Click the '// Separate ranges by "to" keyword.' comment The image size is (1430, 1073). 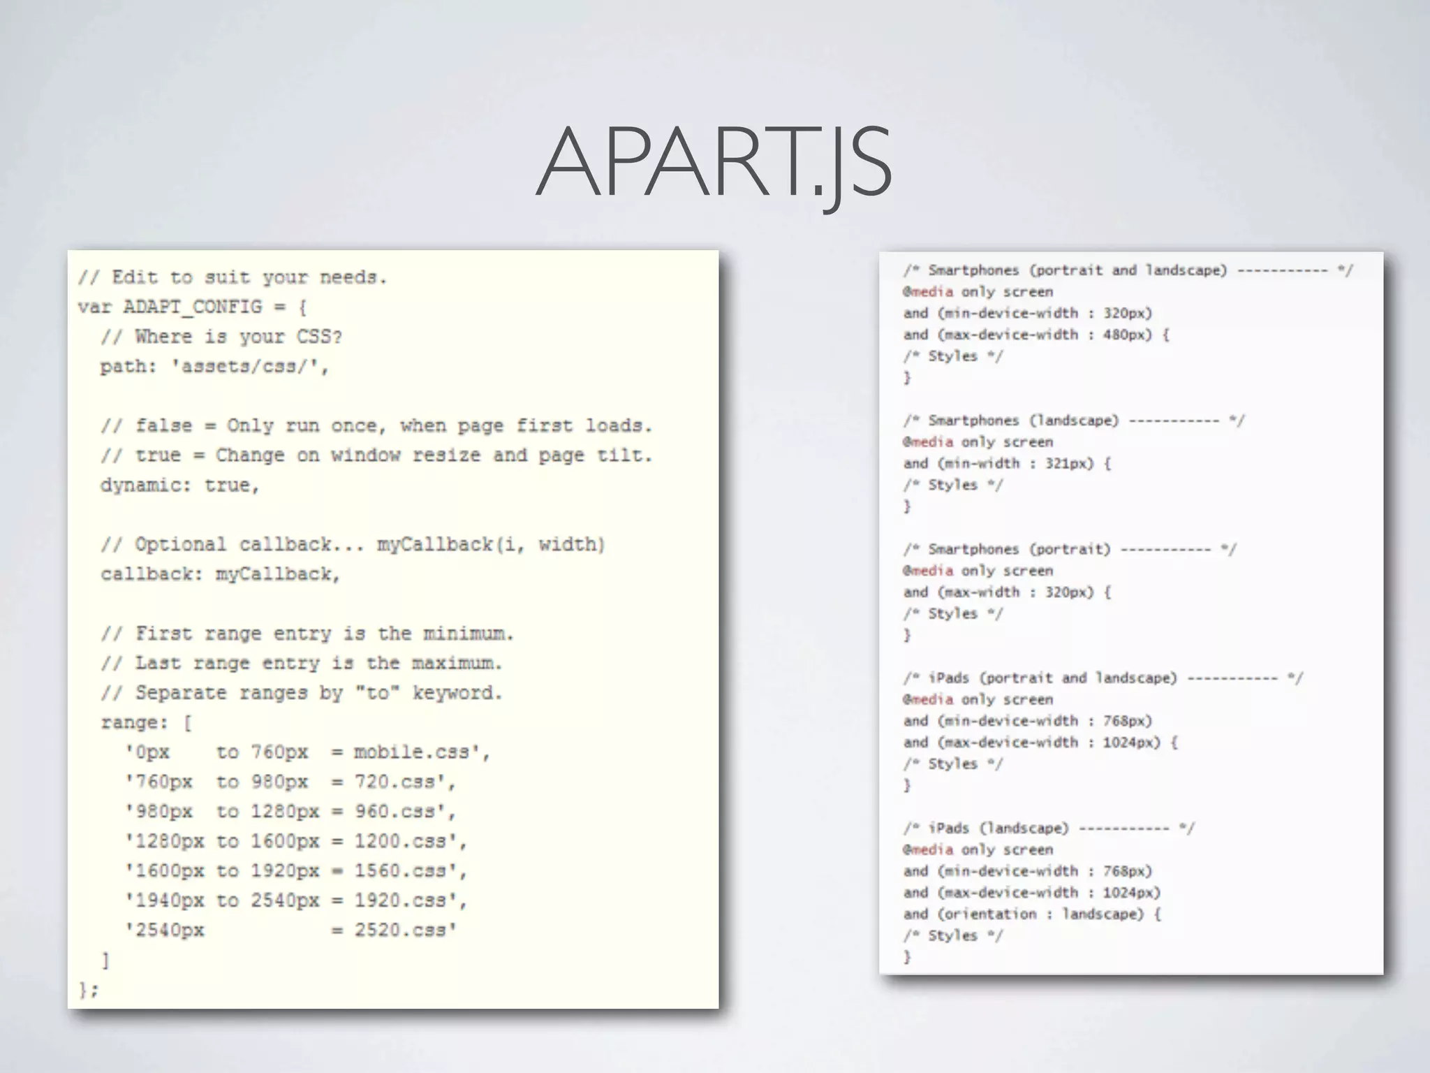coord(302,694)
